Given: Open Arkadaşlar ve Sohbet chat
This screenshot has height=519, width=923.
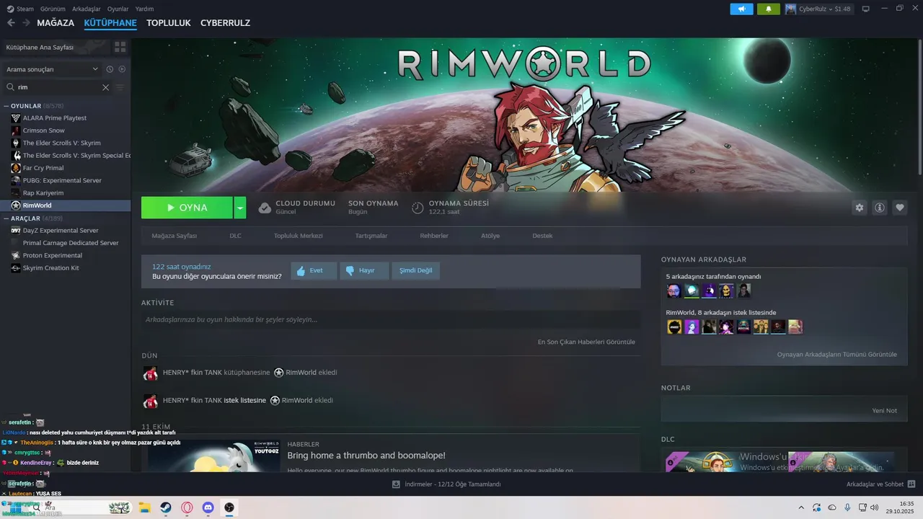Looking at the screenshot, I should click(x=880, y=484).
